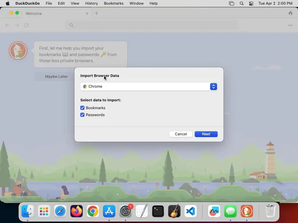
Task: Click the DuckDuckGo Dock icon
Action: pos(247,211)
